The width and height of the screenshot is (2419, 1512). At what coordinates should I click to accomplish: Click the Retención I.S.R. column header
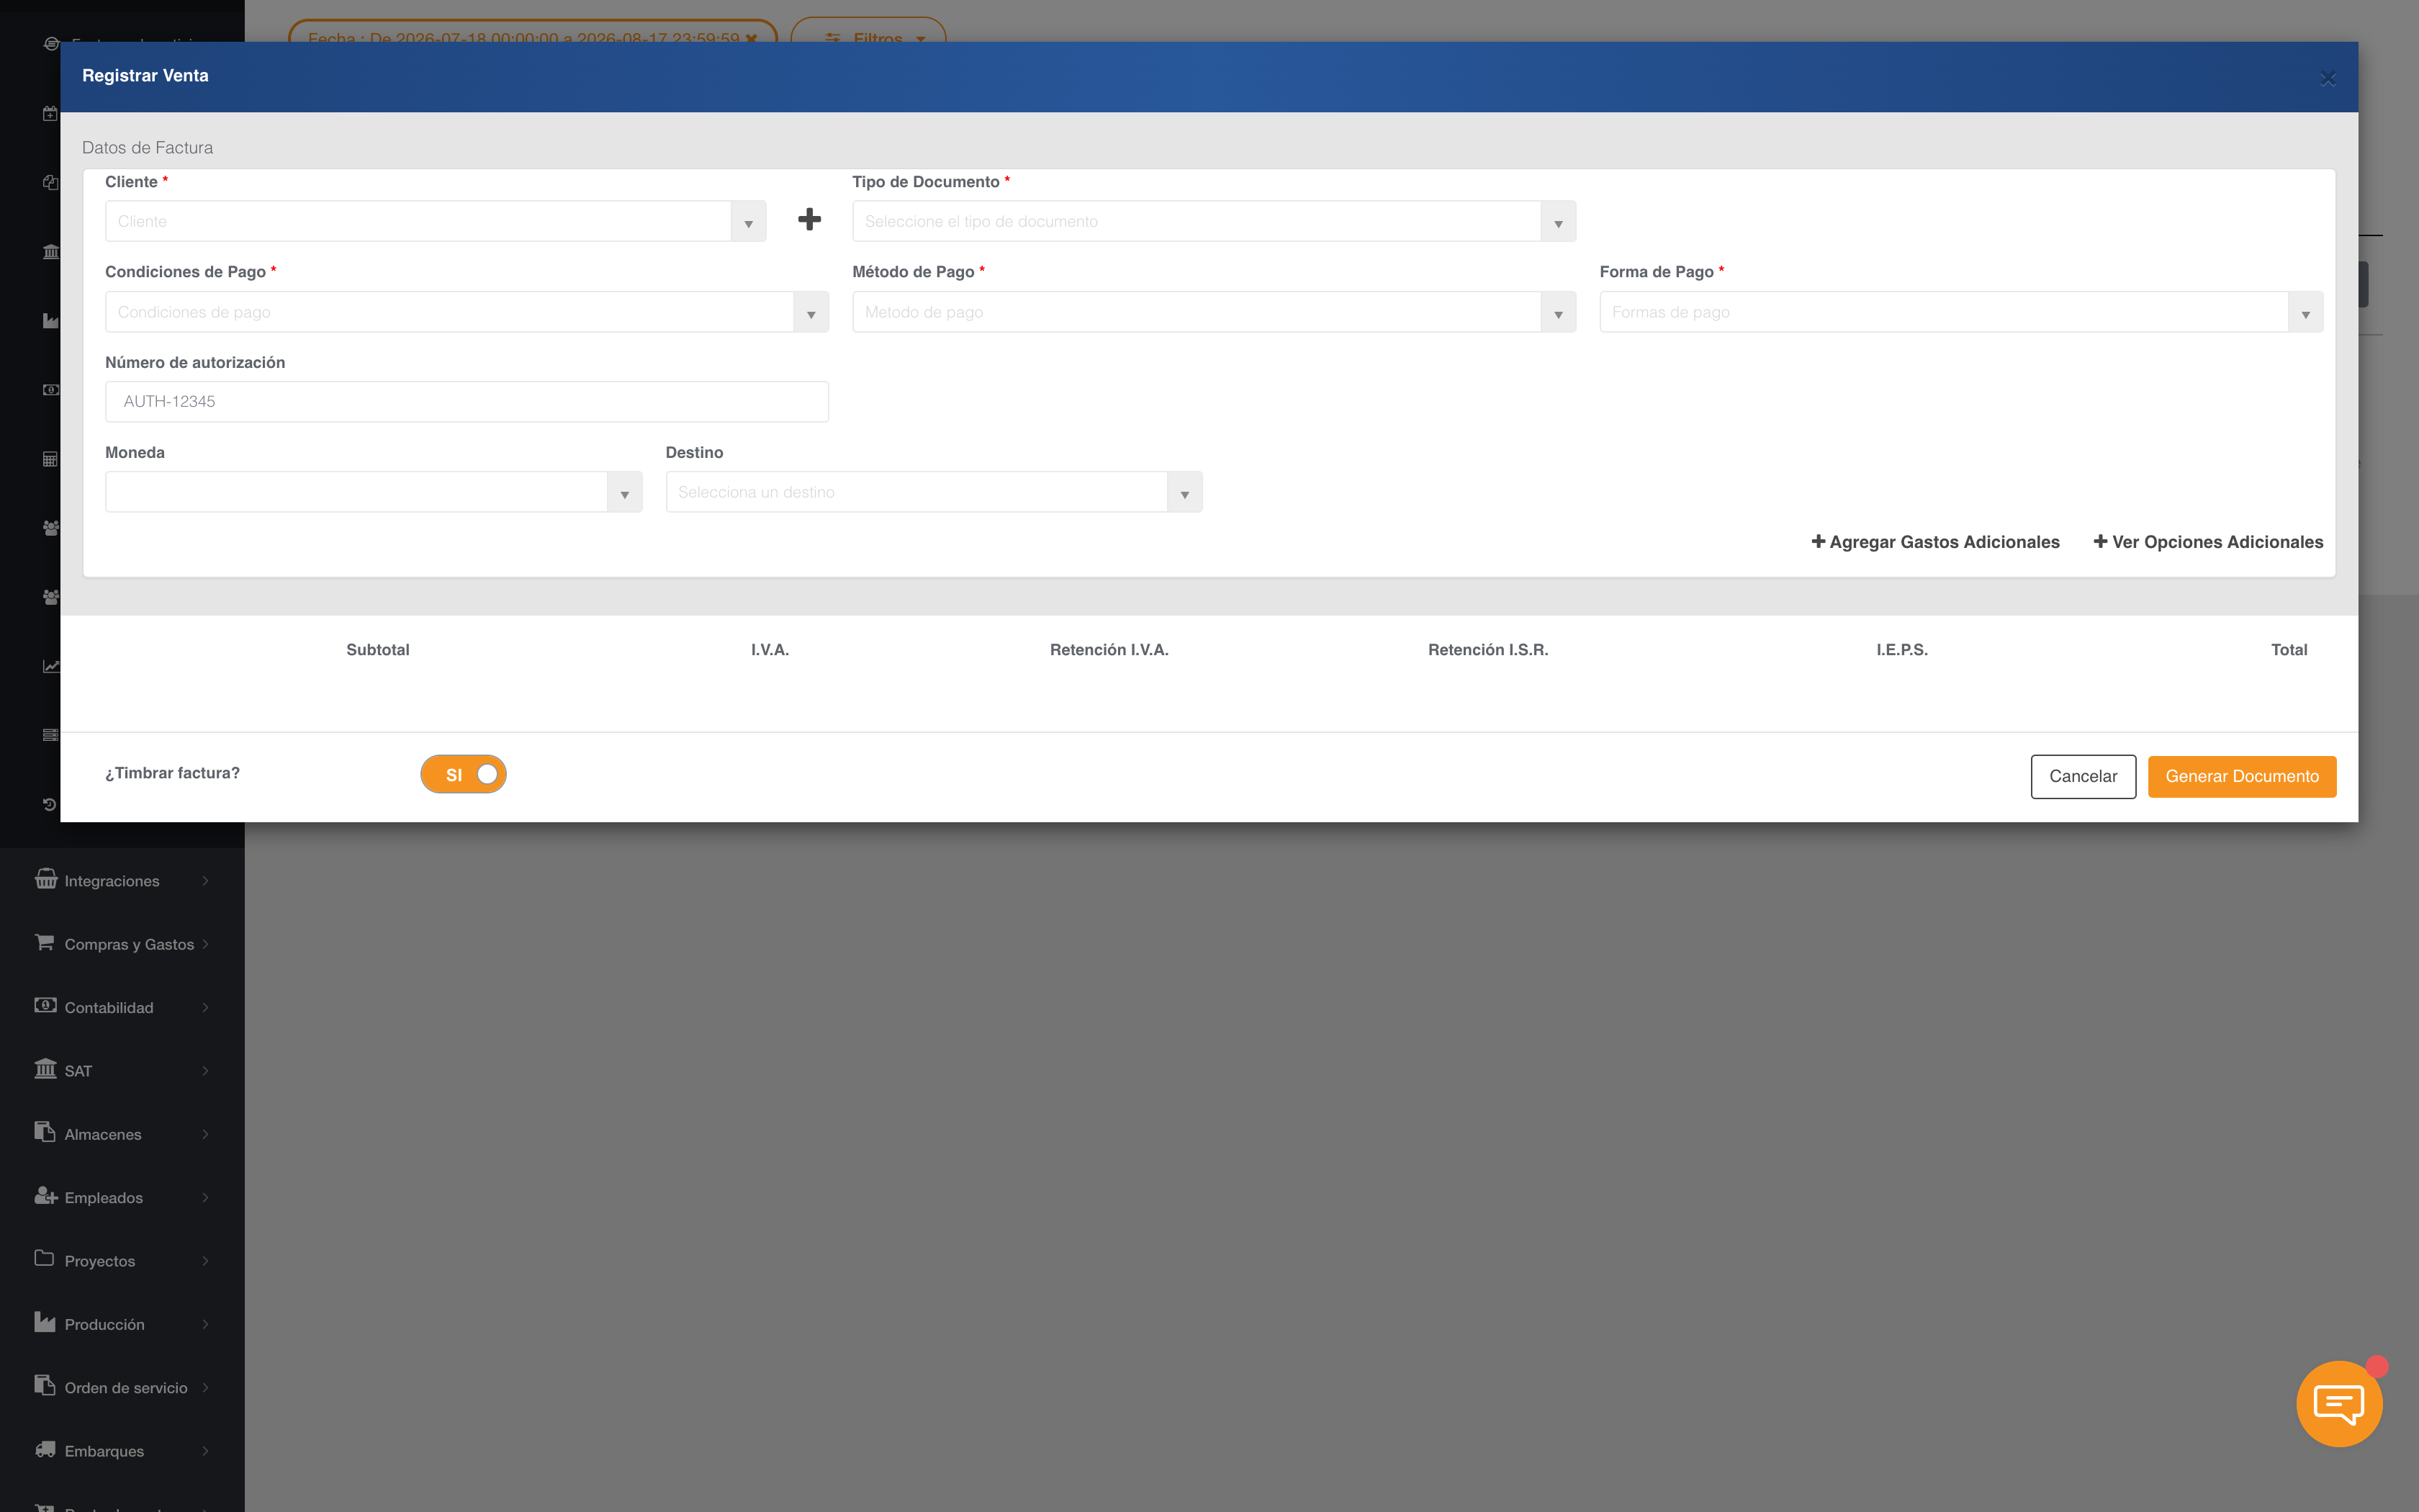(1487, 650)
